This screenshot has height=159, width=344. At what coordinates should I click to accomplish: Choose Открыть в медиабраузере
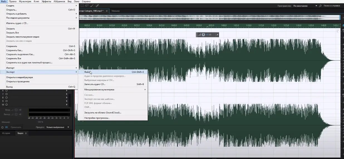(39, 77)
